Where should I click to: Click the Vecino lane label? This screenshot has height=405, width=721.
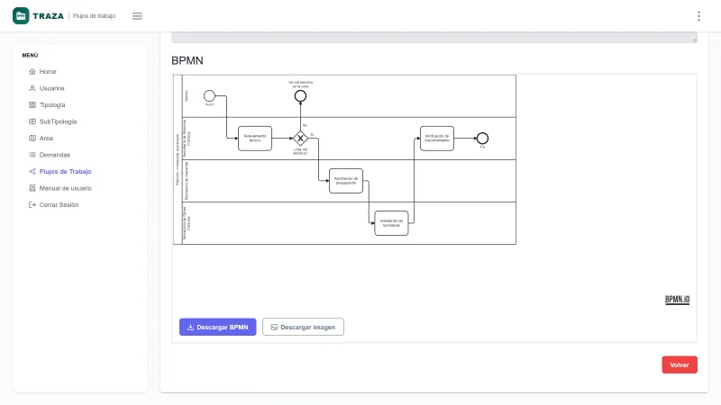pos(187,96)
